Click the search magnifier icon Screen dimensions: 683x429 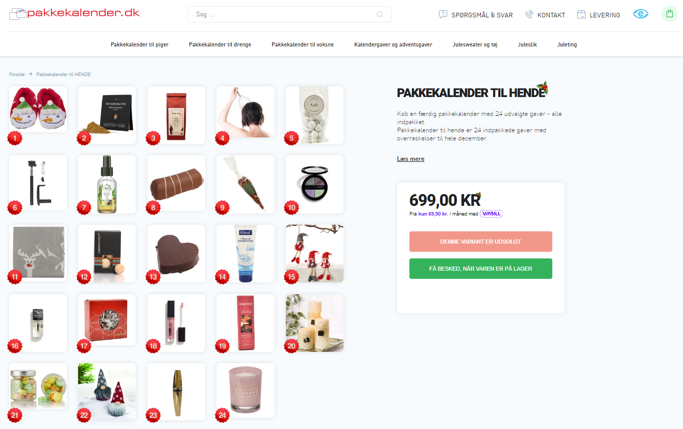pyautogui.click(x=380, y=14)
